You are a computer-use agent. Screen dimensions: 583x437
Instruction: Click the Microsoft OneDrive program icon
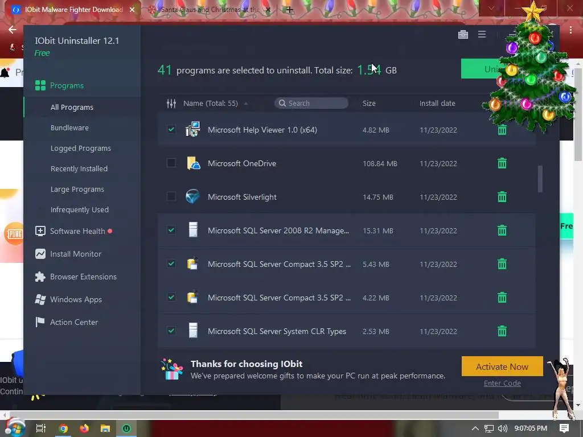click(193, 163)
